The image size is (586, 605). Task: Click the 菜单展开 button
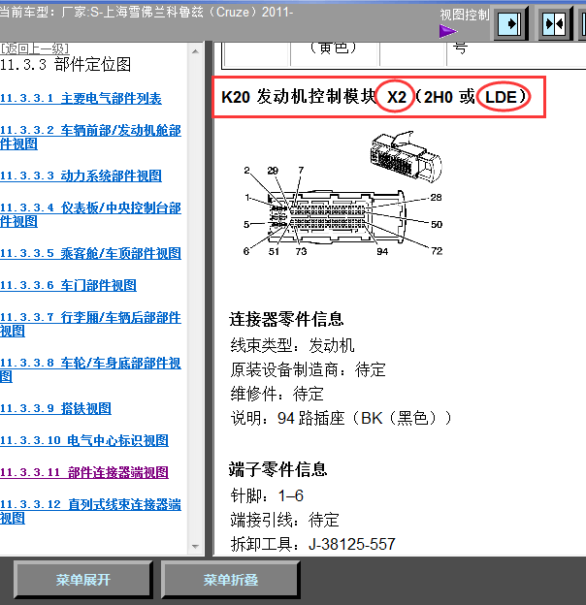click(x=83, y=580)
